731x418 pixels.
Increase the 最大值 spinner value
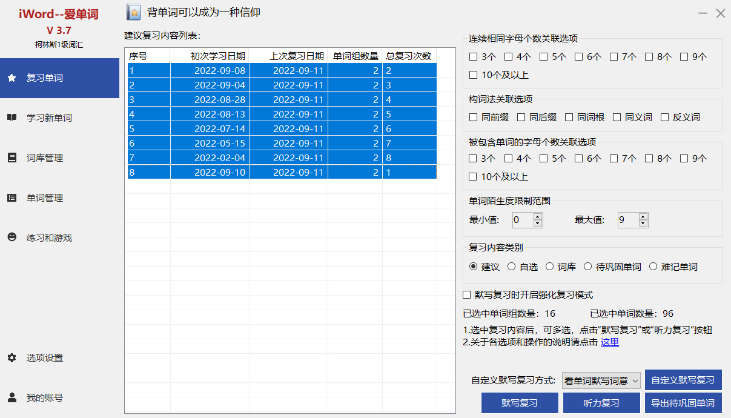(x=643, y=216)
